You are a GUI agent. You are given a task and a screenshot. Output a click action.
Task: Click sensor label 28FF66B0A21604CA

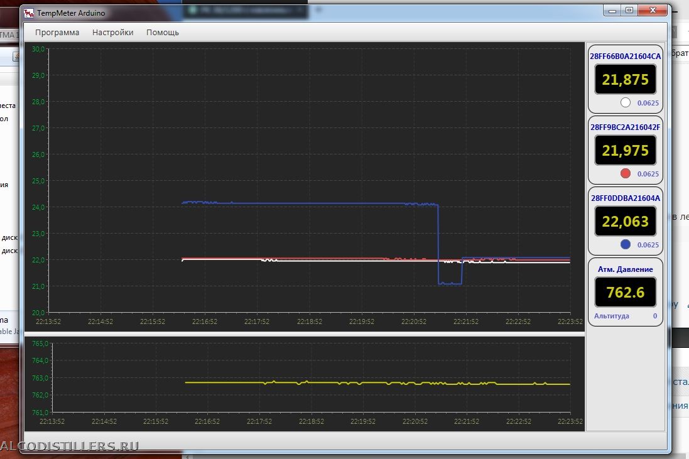pos(625,56)
